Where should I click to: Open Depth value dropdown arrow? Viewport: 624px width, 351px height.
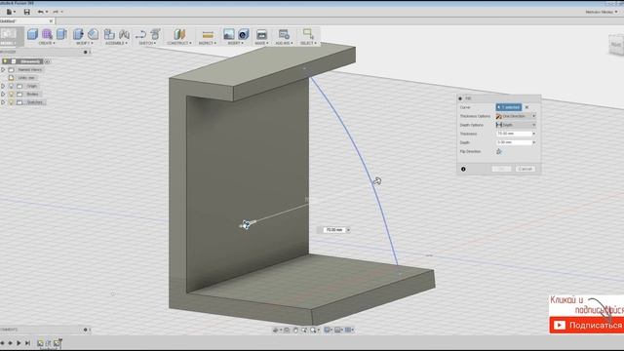coord(533,142)
